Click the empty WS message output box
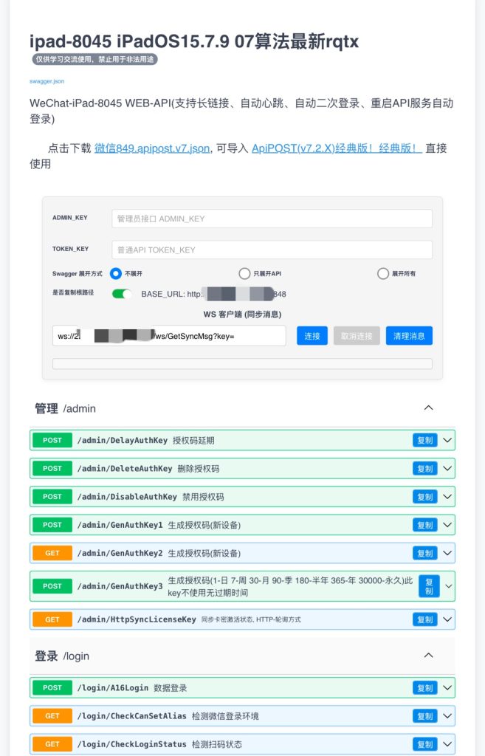Viewport: 485px width, 756px height. pyautogui.click(x=242, y=363)
